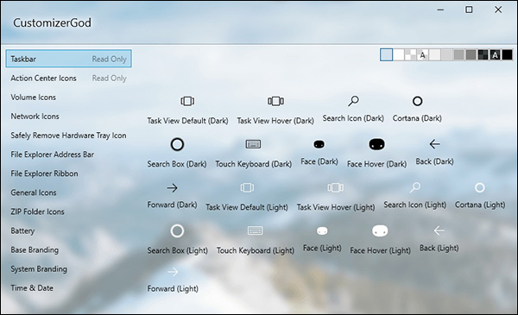Select the Task View Hover (Dark) icon
Screen dimensions: 518x315
275,101
